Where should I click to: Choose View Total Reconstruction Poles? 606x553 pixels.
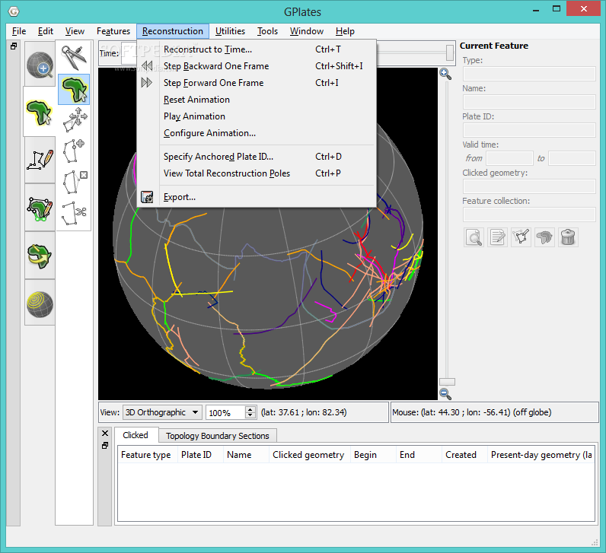click(x=257, y=173)
